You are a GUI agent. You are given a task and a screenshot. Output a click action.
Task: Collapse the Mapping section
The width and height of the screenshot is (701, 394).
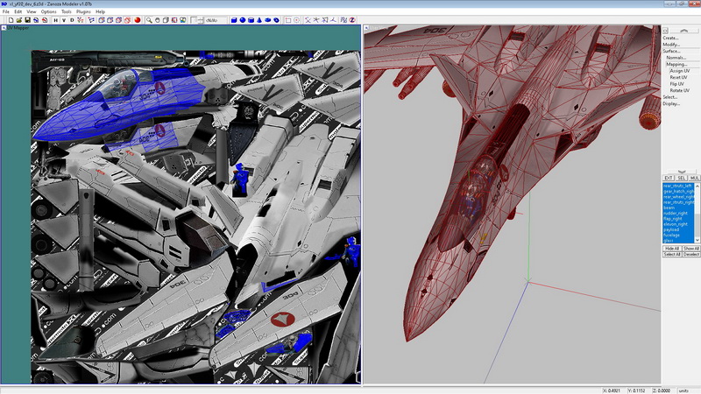(x=675, y=64)
